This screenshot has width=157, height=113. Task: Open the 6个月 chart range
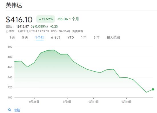tap(56, 38)
